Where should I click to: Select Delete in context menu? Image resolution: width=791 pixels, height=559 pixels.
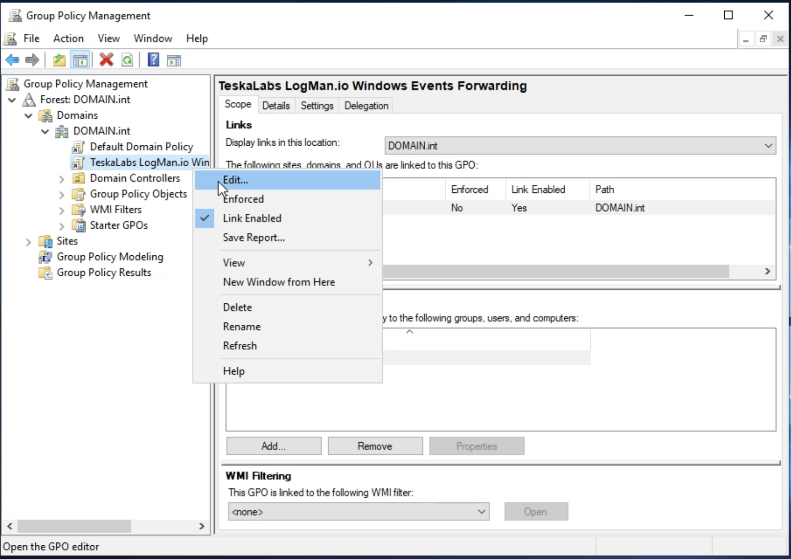point(288,307)
